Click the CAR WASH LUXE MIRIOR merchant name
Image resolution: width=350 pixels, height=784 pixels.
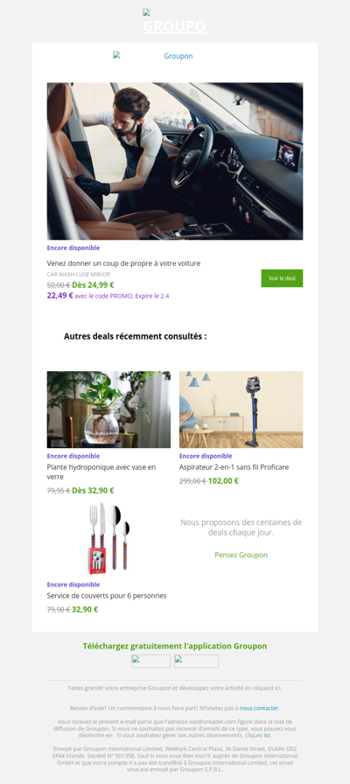tap(79, 274)
